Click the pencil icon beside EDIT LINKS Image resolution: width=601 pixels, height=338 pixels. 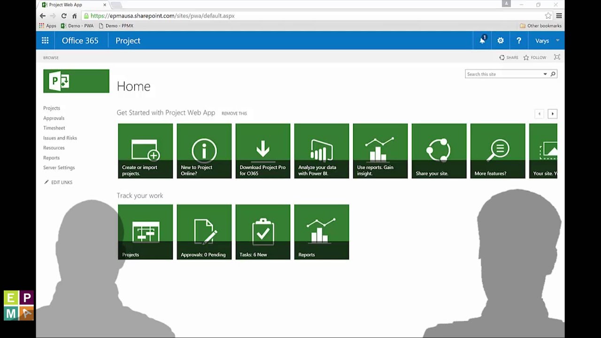click(x=46, y=182)
